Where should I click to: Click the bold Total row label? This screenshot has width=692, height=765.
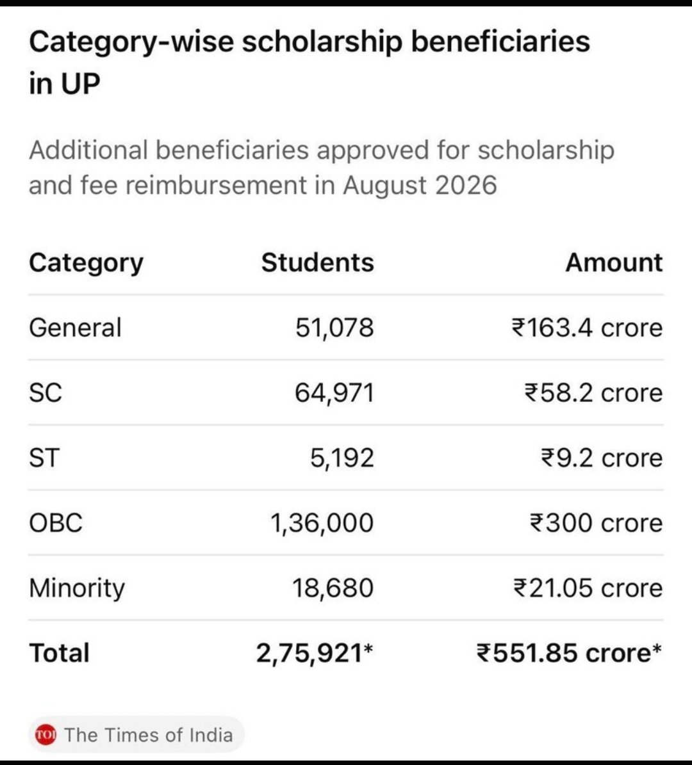click(59, 653)
